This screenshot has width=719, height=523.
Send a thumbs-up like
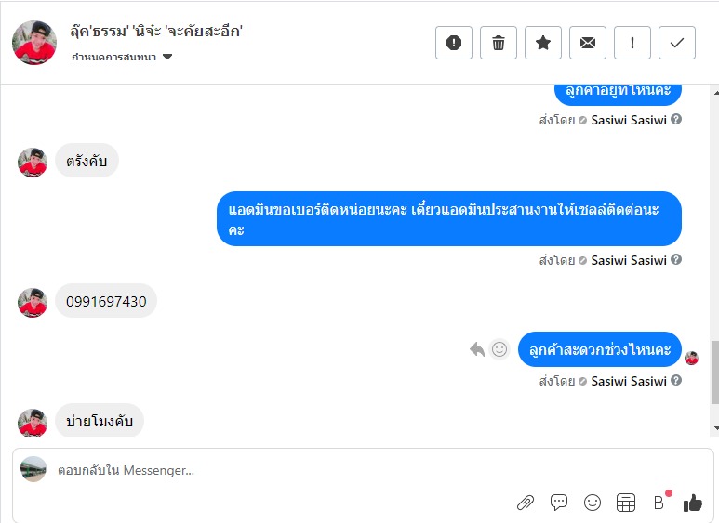tap(692, 503)
